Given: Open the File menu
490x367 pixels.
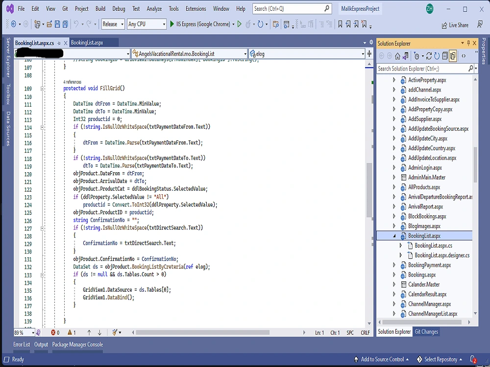Looking at the screenshot, I should [x=21, y=9].
